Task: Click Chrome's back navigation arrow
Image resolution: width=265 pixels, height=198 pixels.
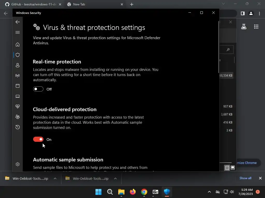Action: [6, 13]
